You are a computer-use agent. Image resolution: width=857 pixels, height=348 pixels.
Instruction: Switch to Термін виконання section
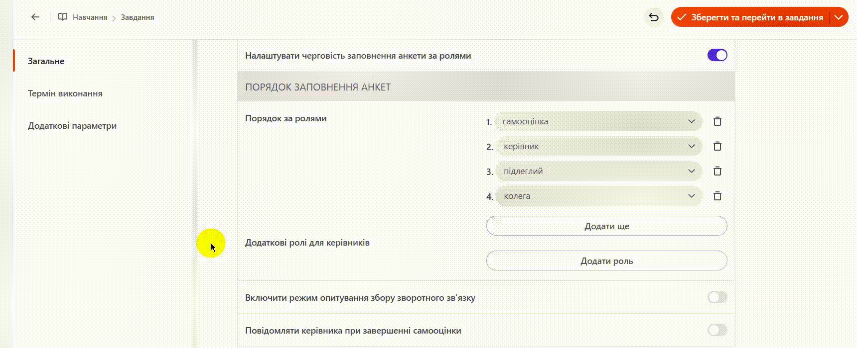point(65,93)
